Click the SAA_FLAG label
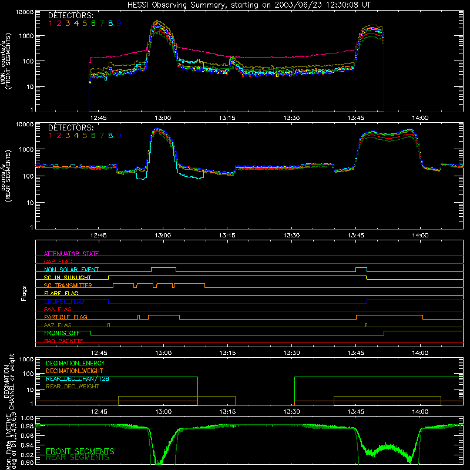This screenshot has height=470, width=470. tap(58, 309)
